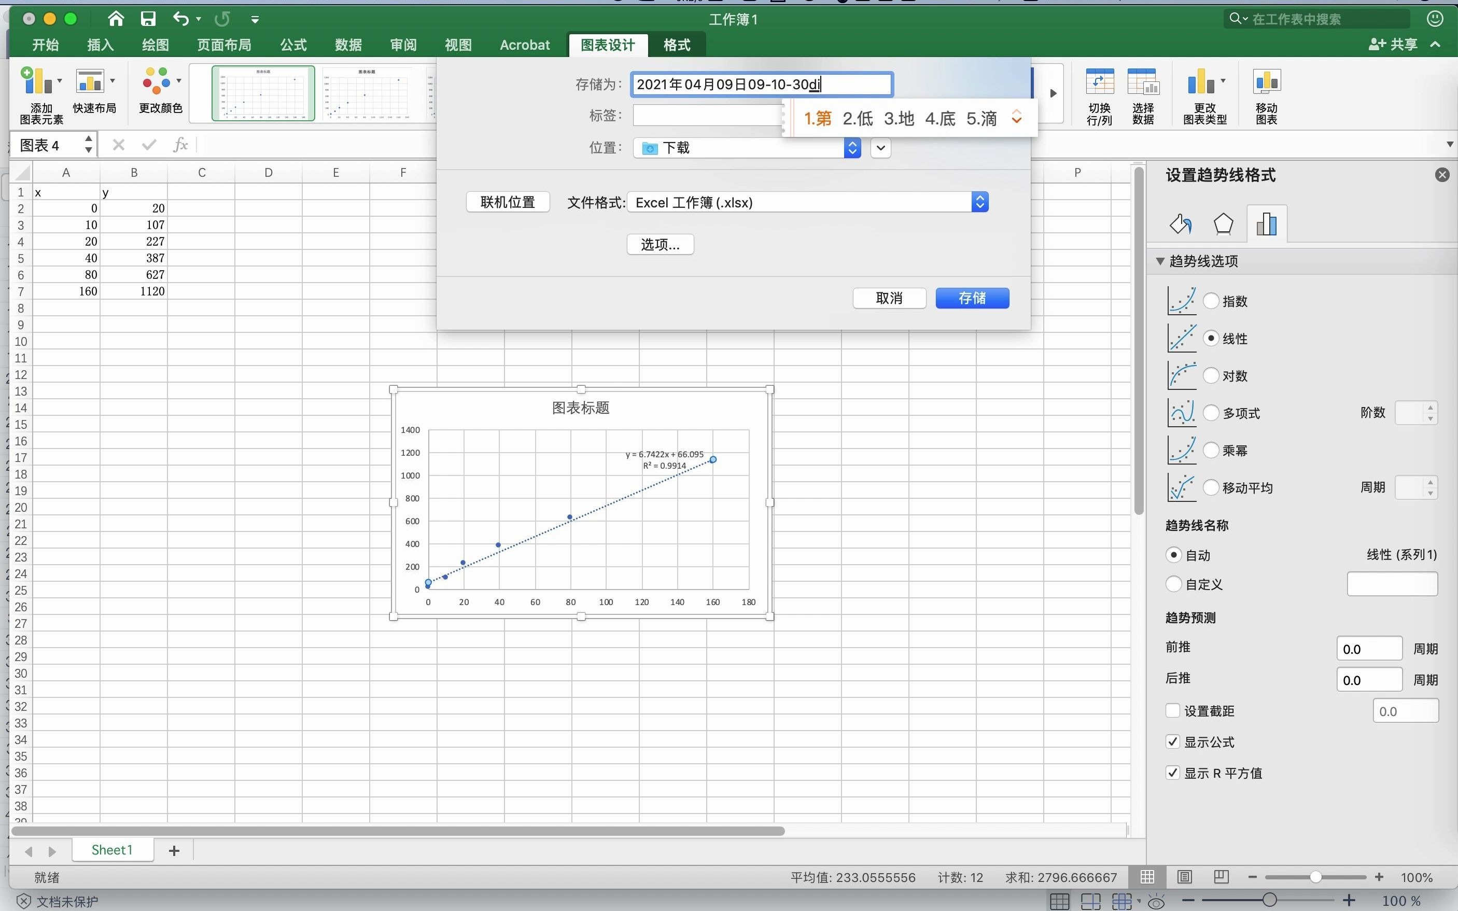Toggle Display R-squared value checkbox

tap(1172, 773)
